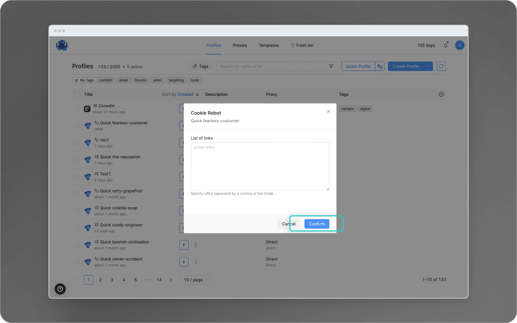Screen dimensions: 517x323
Task: Switch to the Profiles tab
Action: (214, 46)
